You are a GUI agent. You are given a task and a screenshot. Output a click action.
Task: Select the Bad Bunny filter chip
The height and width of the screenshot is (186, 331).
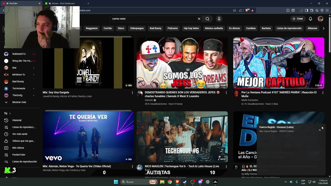point(156,28)
